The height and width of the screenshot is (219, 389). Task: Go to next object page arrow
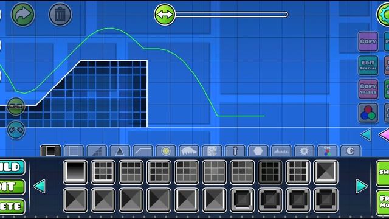[x=362, y=186]
